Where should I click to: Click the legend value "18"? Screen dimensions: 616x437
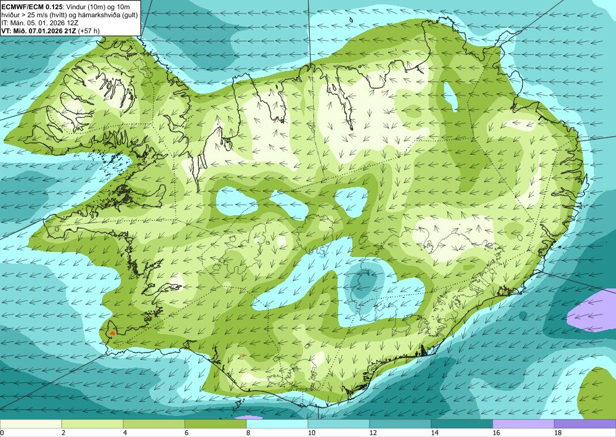pyautogui.click(x=558, y=433)
